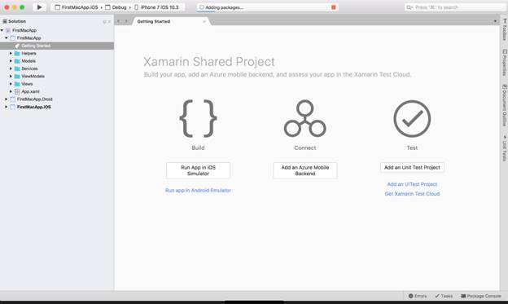Expand the App.xaml node
The image size is (508, 304).
click(11, 91)
